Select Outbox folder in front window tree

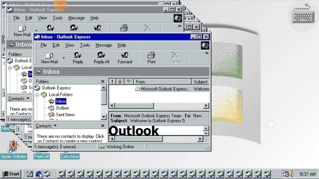[62, 108]
